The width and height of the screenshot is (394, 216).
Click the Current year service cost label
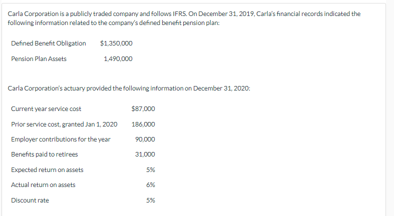pyautogui.click(x=46, y=109)
